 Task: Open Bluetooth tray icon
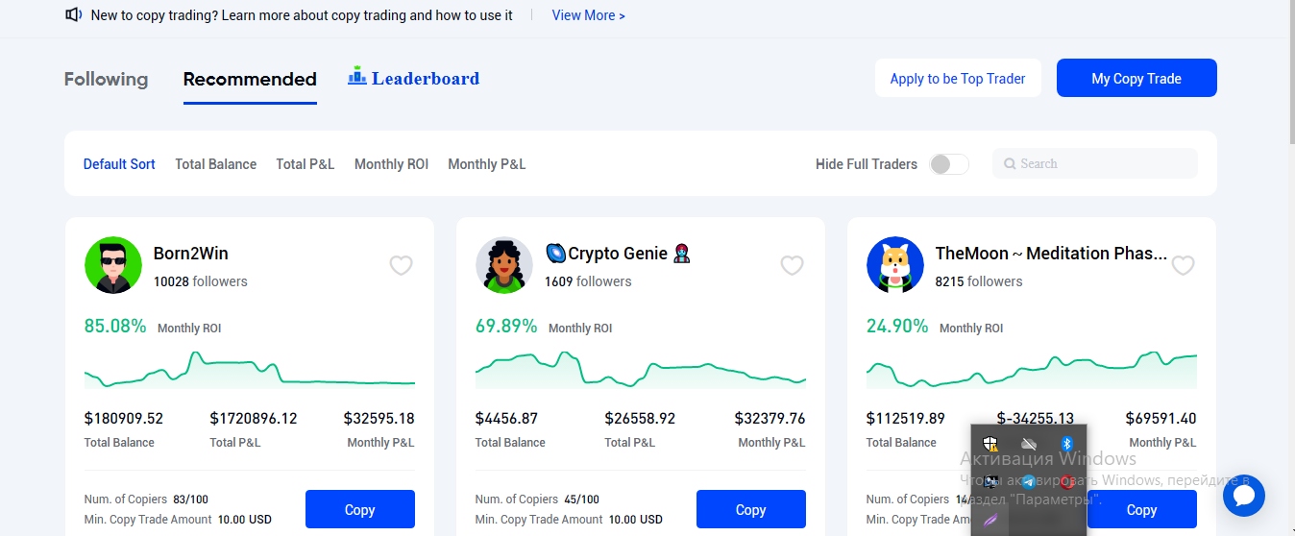(x=1066, y=444)
